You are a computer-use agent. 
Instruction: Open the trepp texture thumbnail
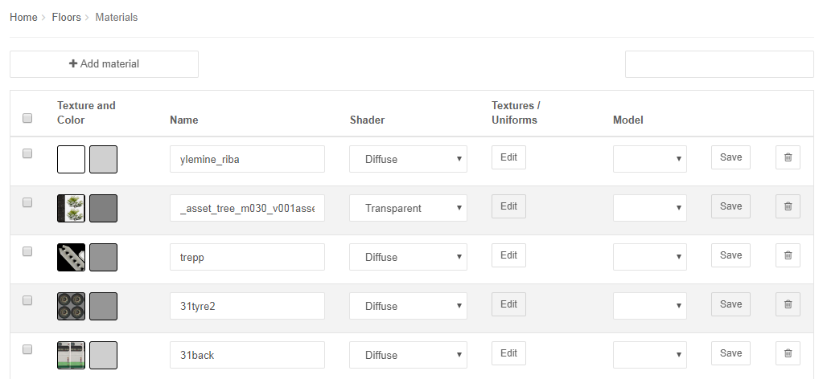pos(71,258)
